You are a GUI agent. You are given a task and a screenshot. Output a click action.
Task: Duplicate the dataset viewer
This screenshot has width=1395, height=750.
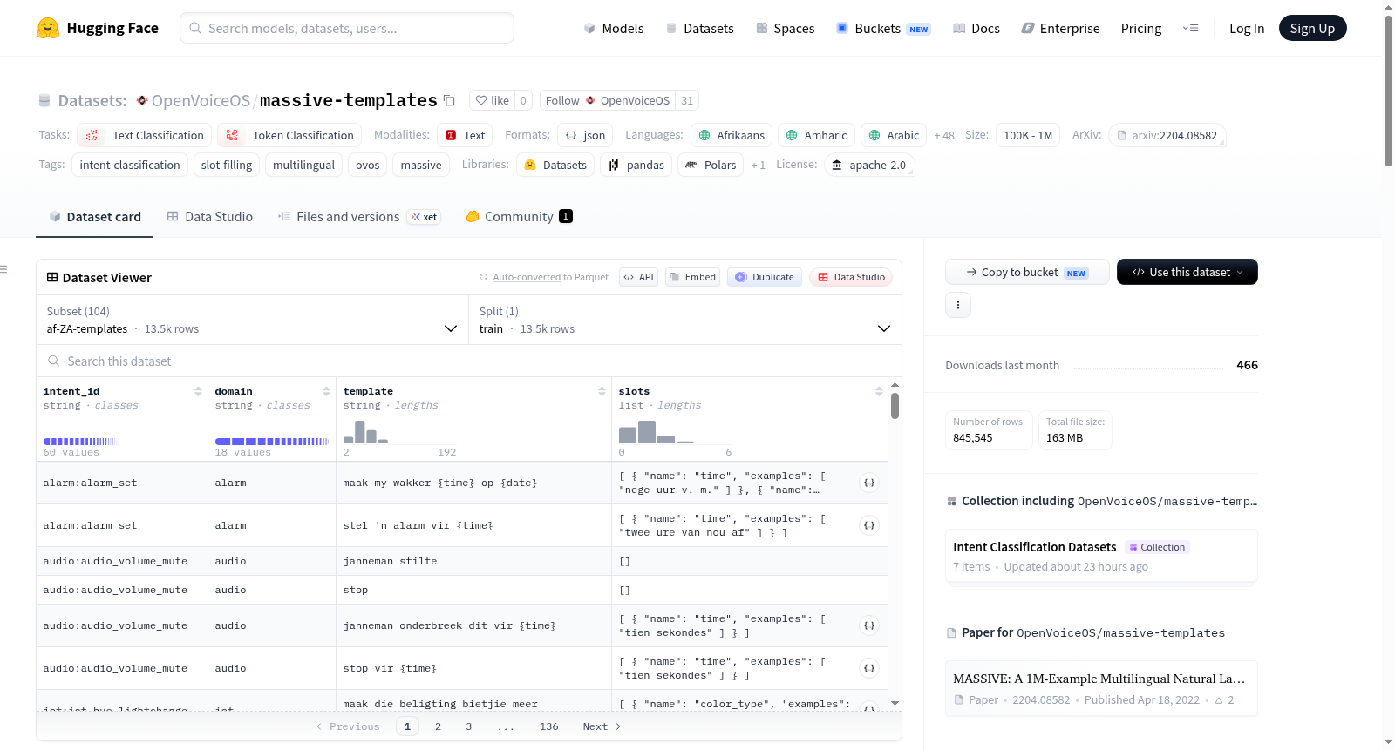coord(765,277)
